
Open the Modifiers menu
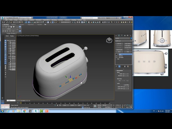(32, 20)
